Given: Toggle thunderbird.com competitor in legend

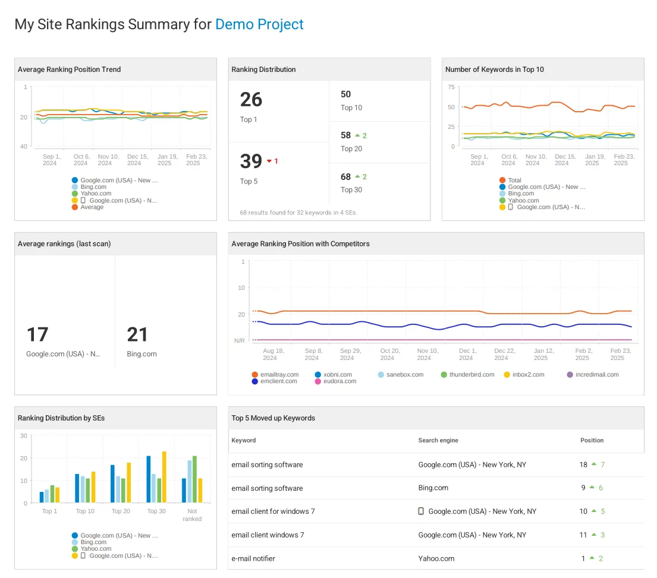Looking at the screenshot, I should coord(467,375).
